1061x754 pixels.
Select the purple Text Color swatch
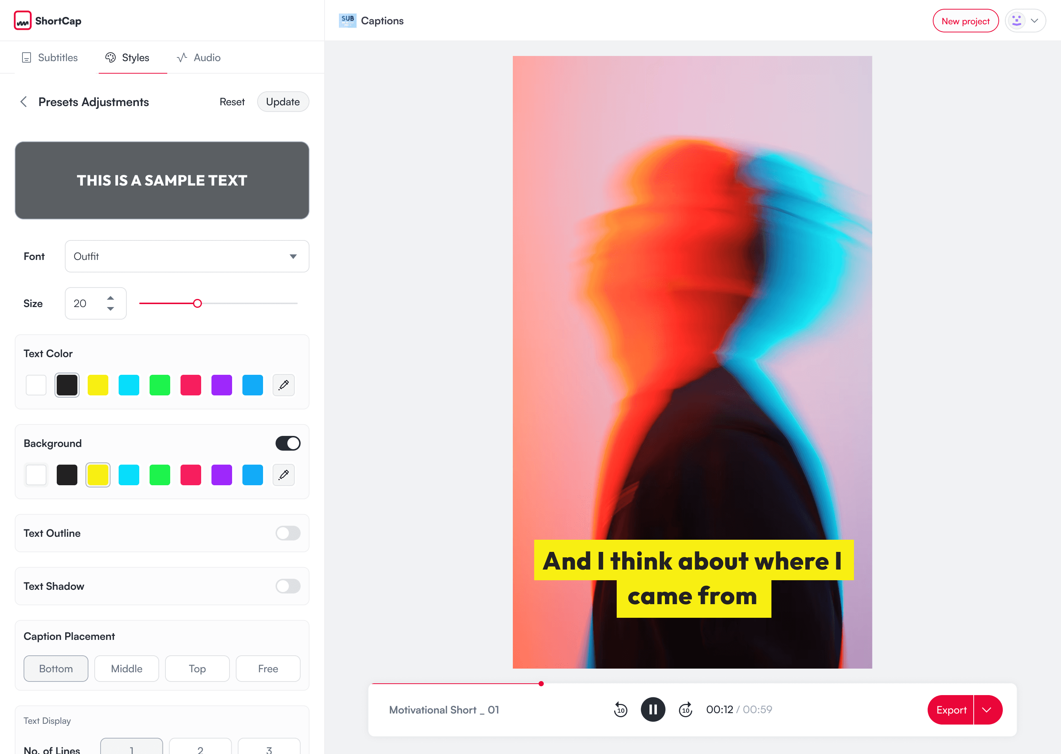click(x=221, y=385)
